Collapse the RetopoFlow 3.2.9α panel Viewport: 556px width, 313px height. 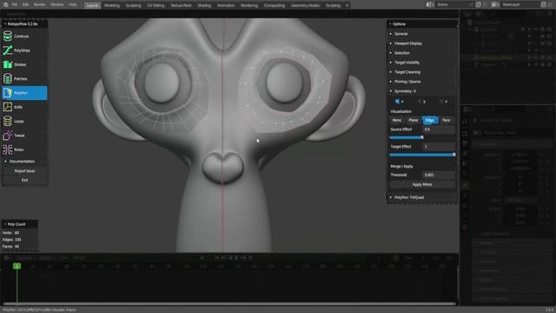pos(24,24)
